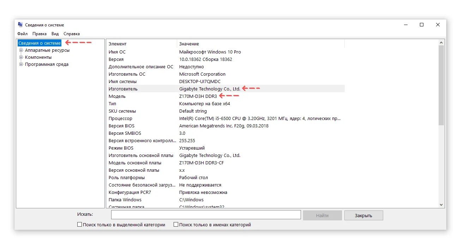This screenshot has height=246, width=464.
Task: Select Изготовитель ОС row label
Action: pos(127,74)
